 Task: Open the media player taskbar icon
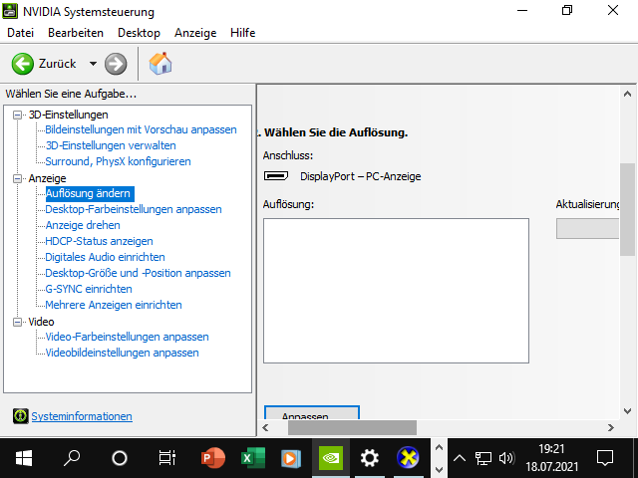291,458
